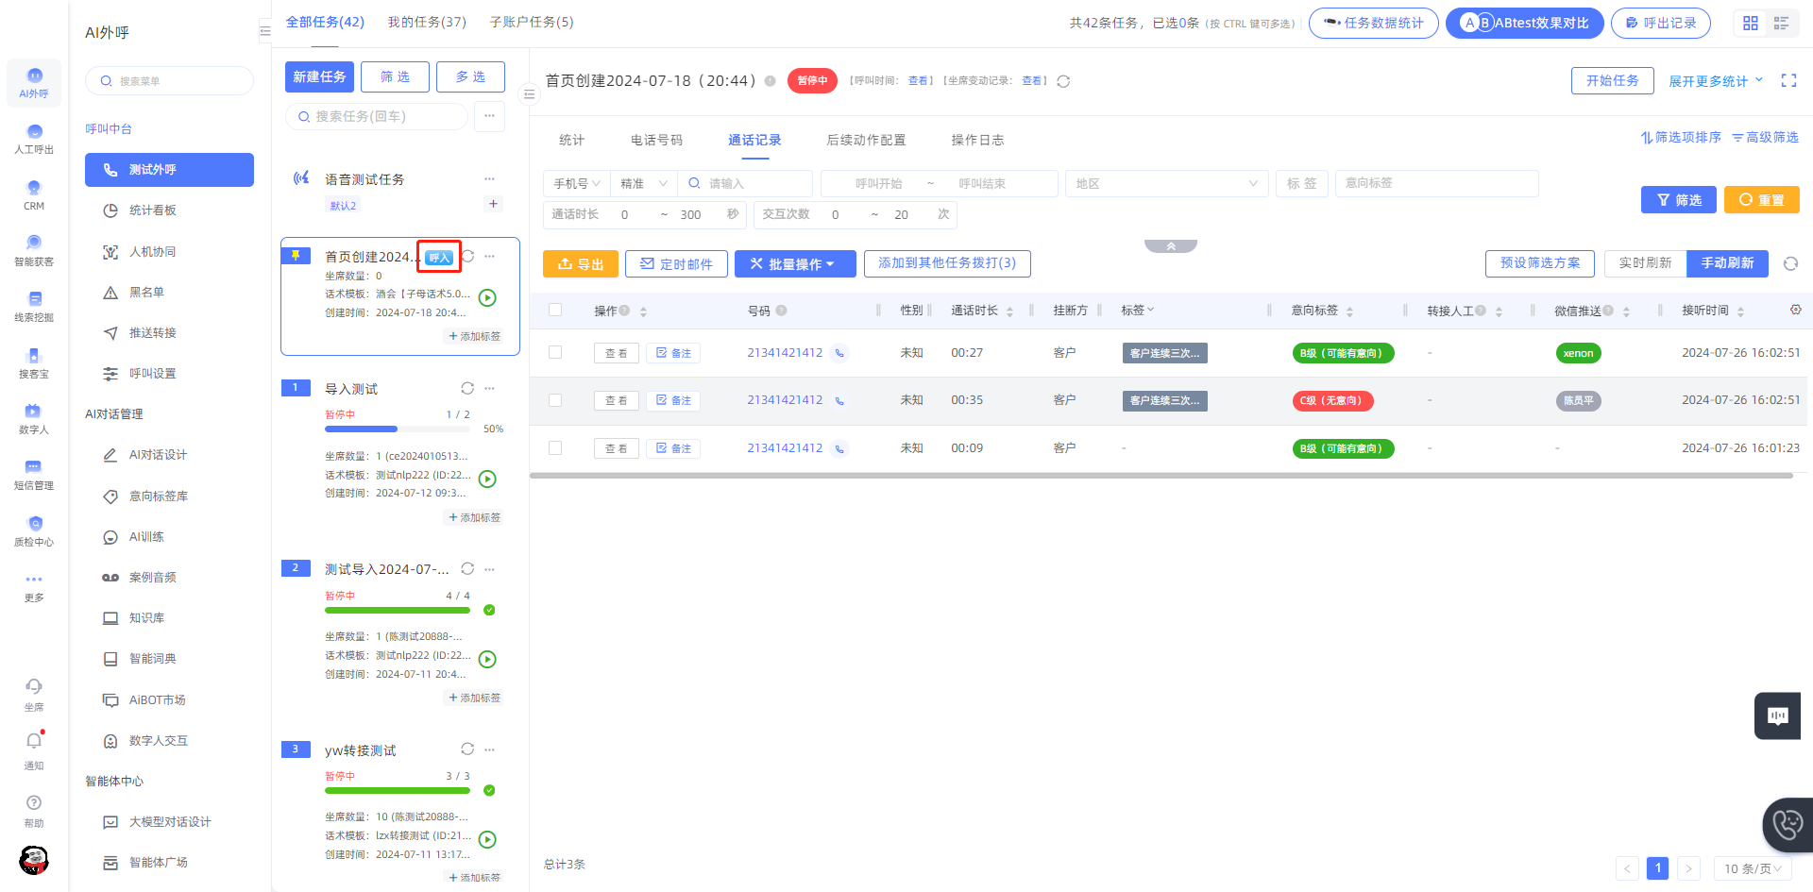Open the 10 条/页 page size dropdown

1753,868
